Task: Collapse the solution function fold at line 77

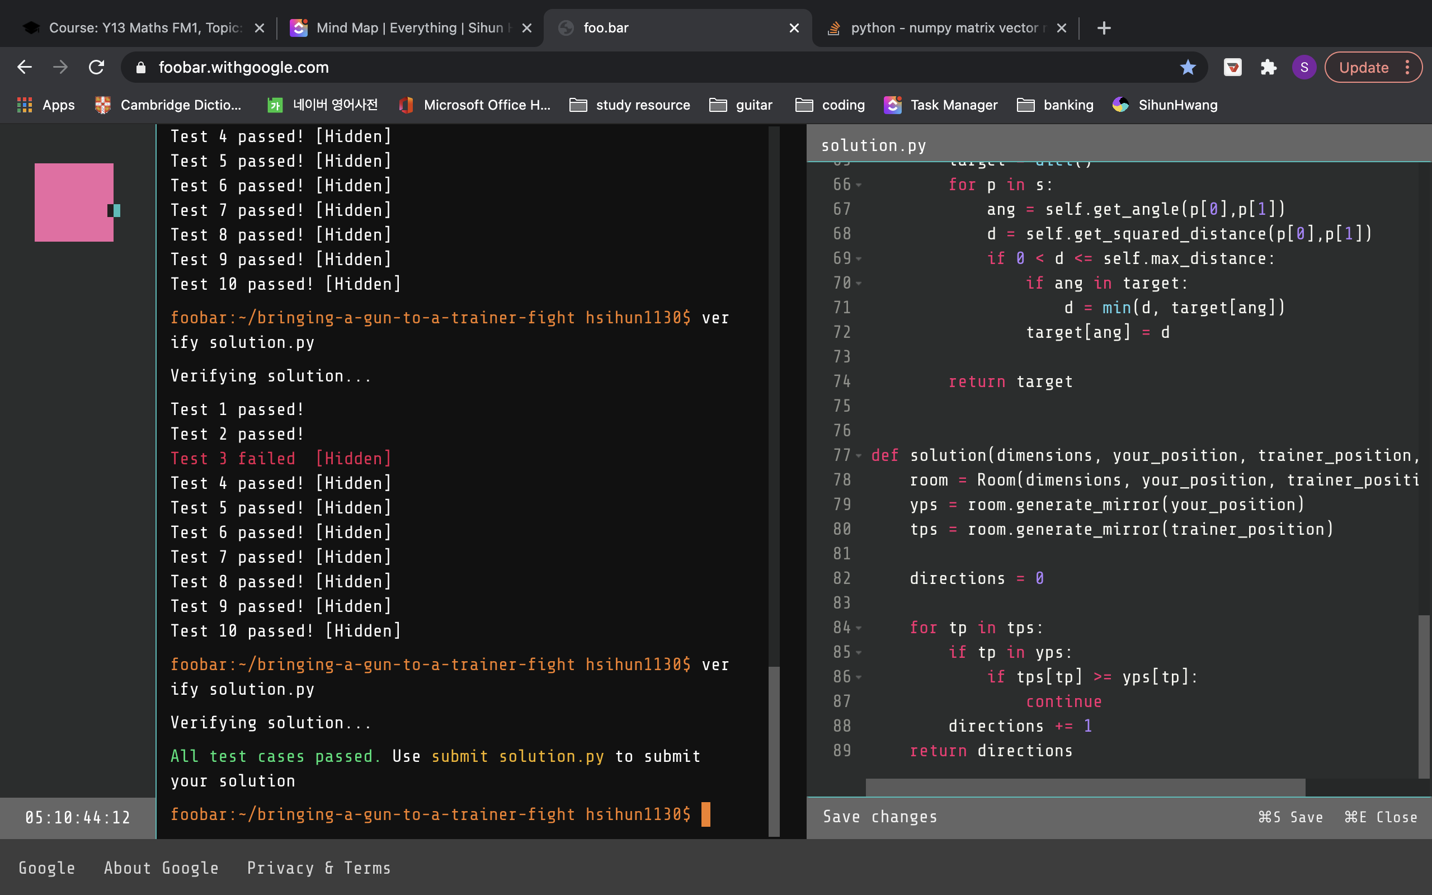Action: [859, 456]
